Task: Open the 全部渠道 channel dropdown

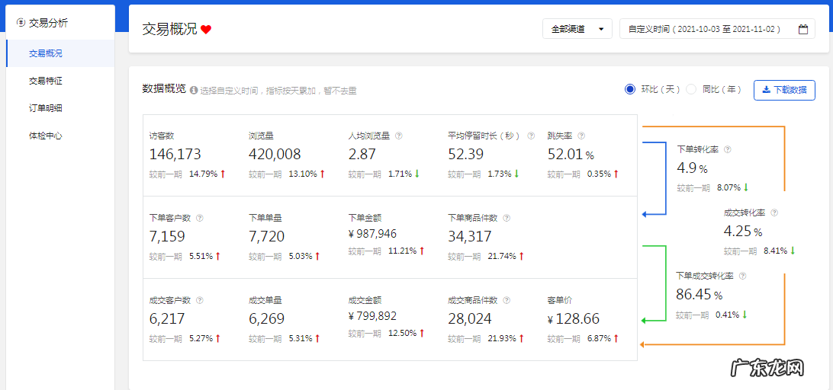Action: coord(577,29)
